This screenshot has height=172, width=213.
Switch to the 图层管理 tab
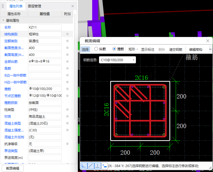coord(35,6)
